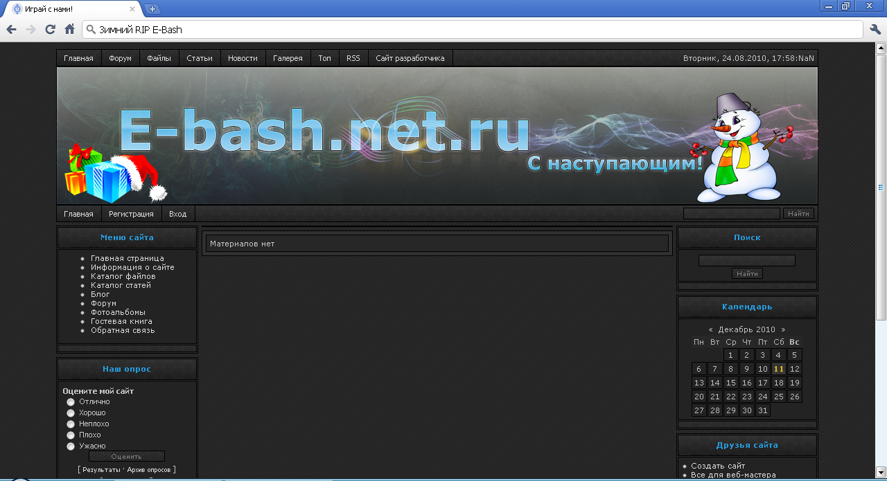887x481 pixels.
Task: Go to browser home page icon
Action: coord(69,29)
